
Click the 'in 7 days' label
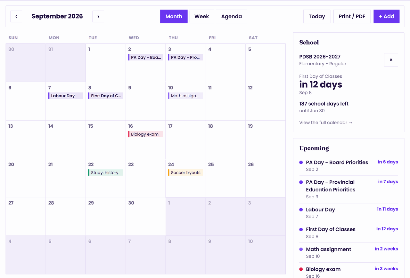tap(388, 181)
